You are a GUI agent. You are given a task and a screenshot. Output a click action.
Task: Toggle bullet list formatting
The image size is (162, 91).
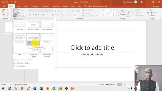64,11
